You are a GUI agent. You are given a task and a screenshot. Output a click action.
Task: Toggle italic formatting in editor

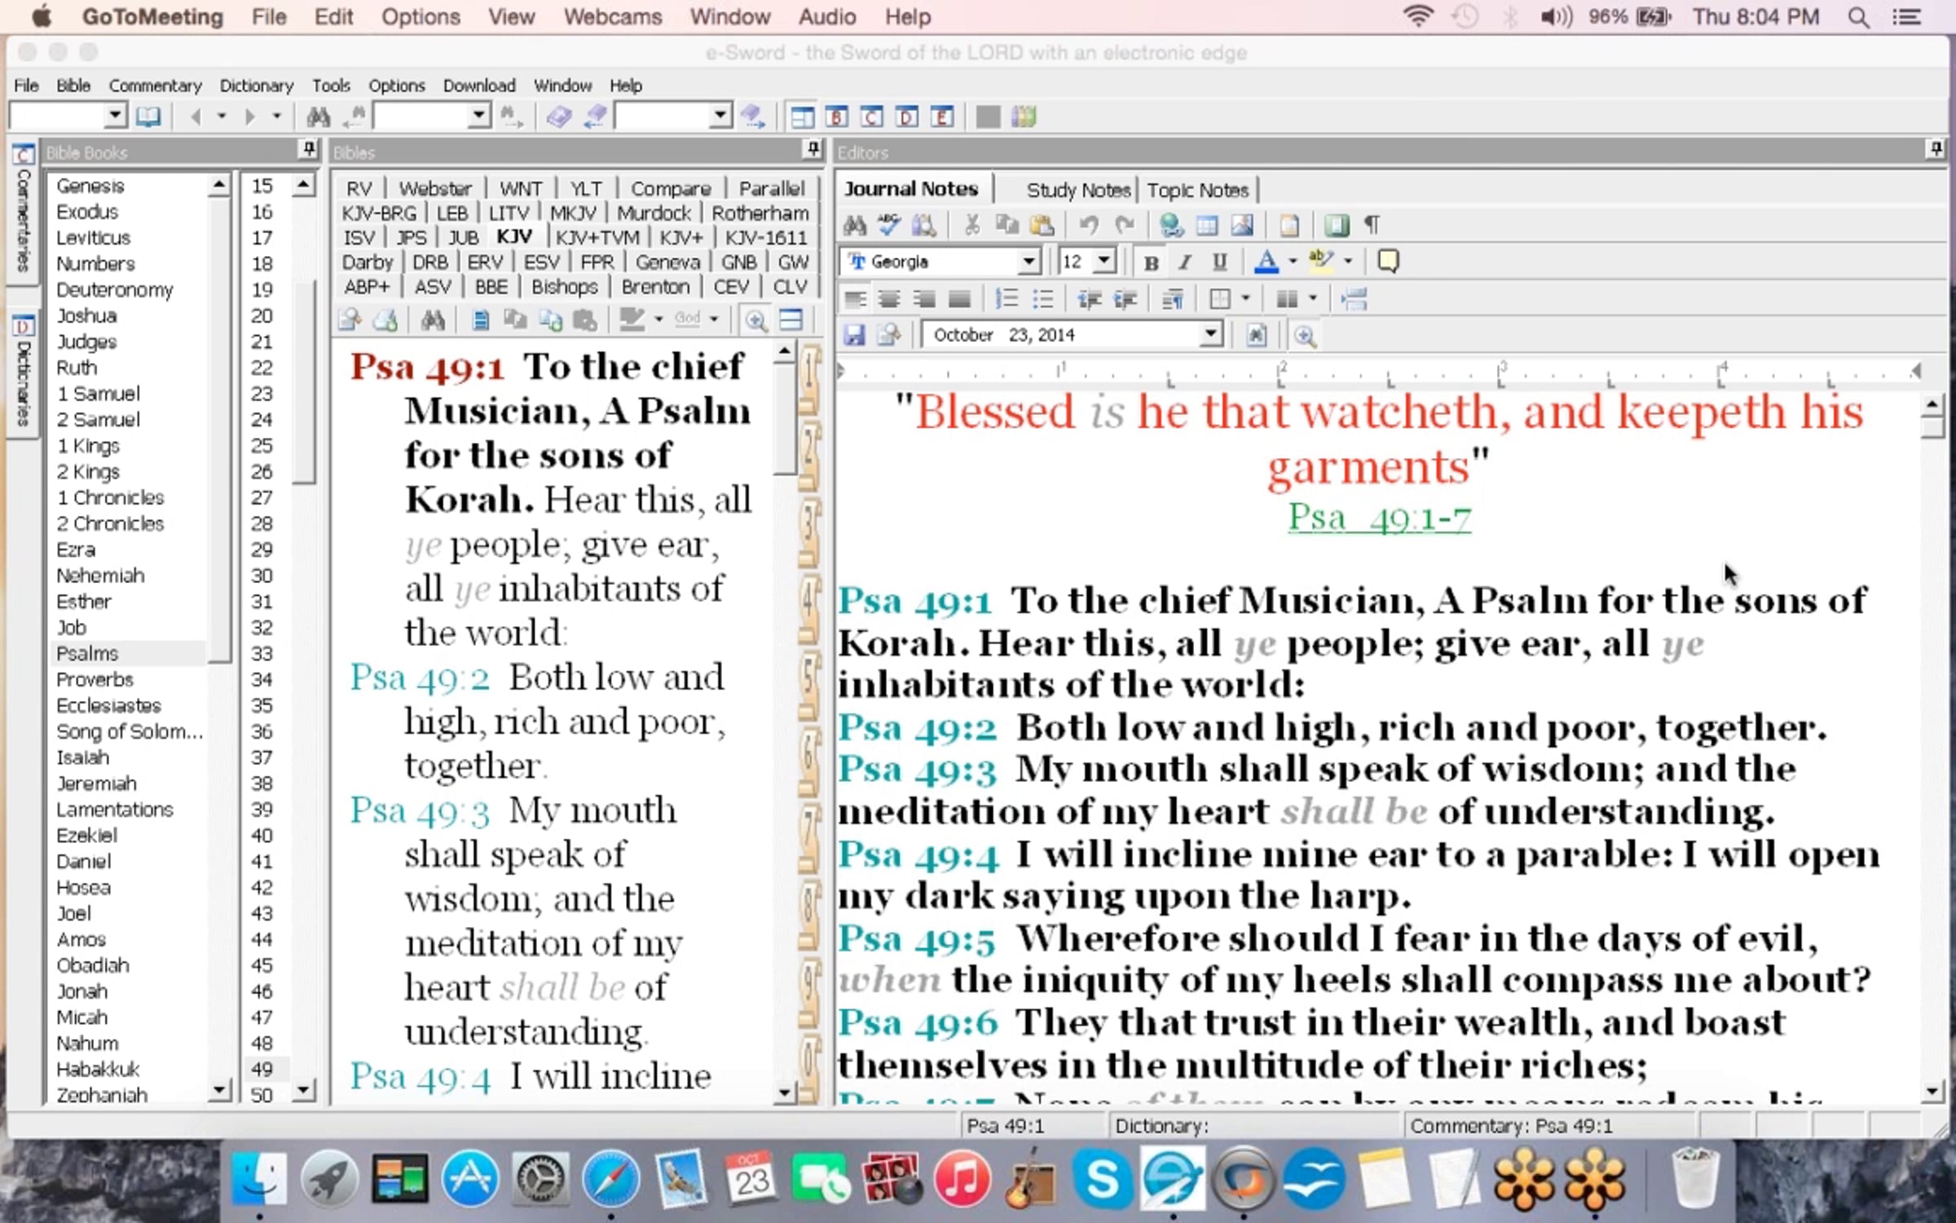(x=1185, y=262)
